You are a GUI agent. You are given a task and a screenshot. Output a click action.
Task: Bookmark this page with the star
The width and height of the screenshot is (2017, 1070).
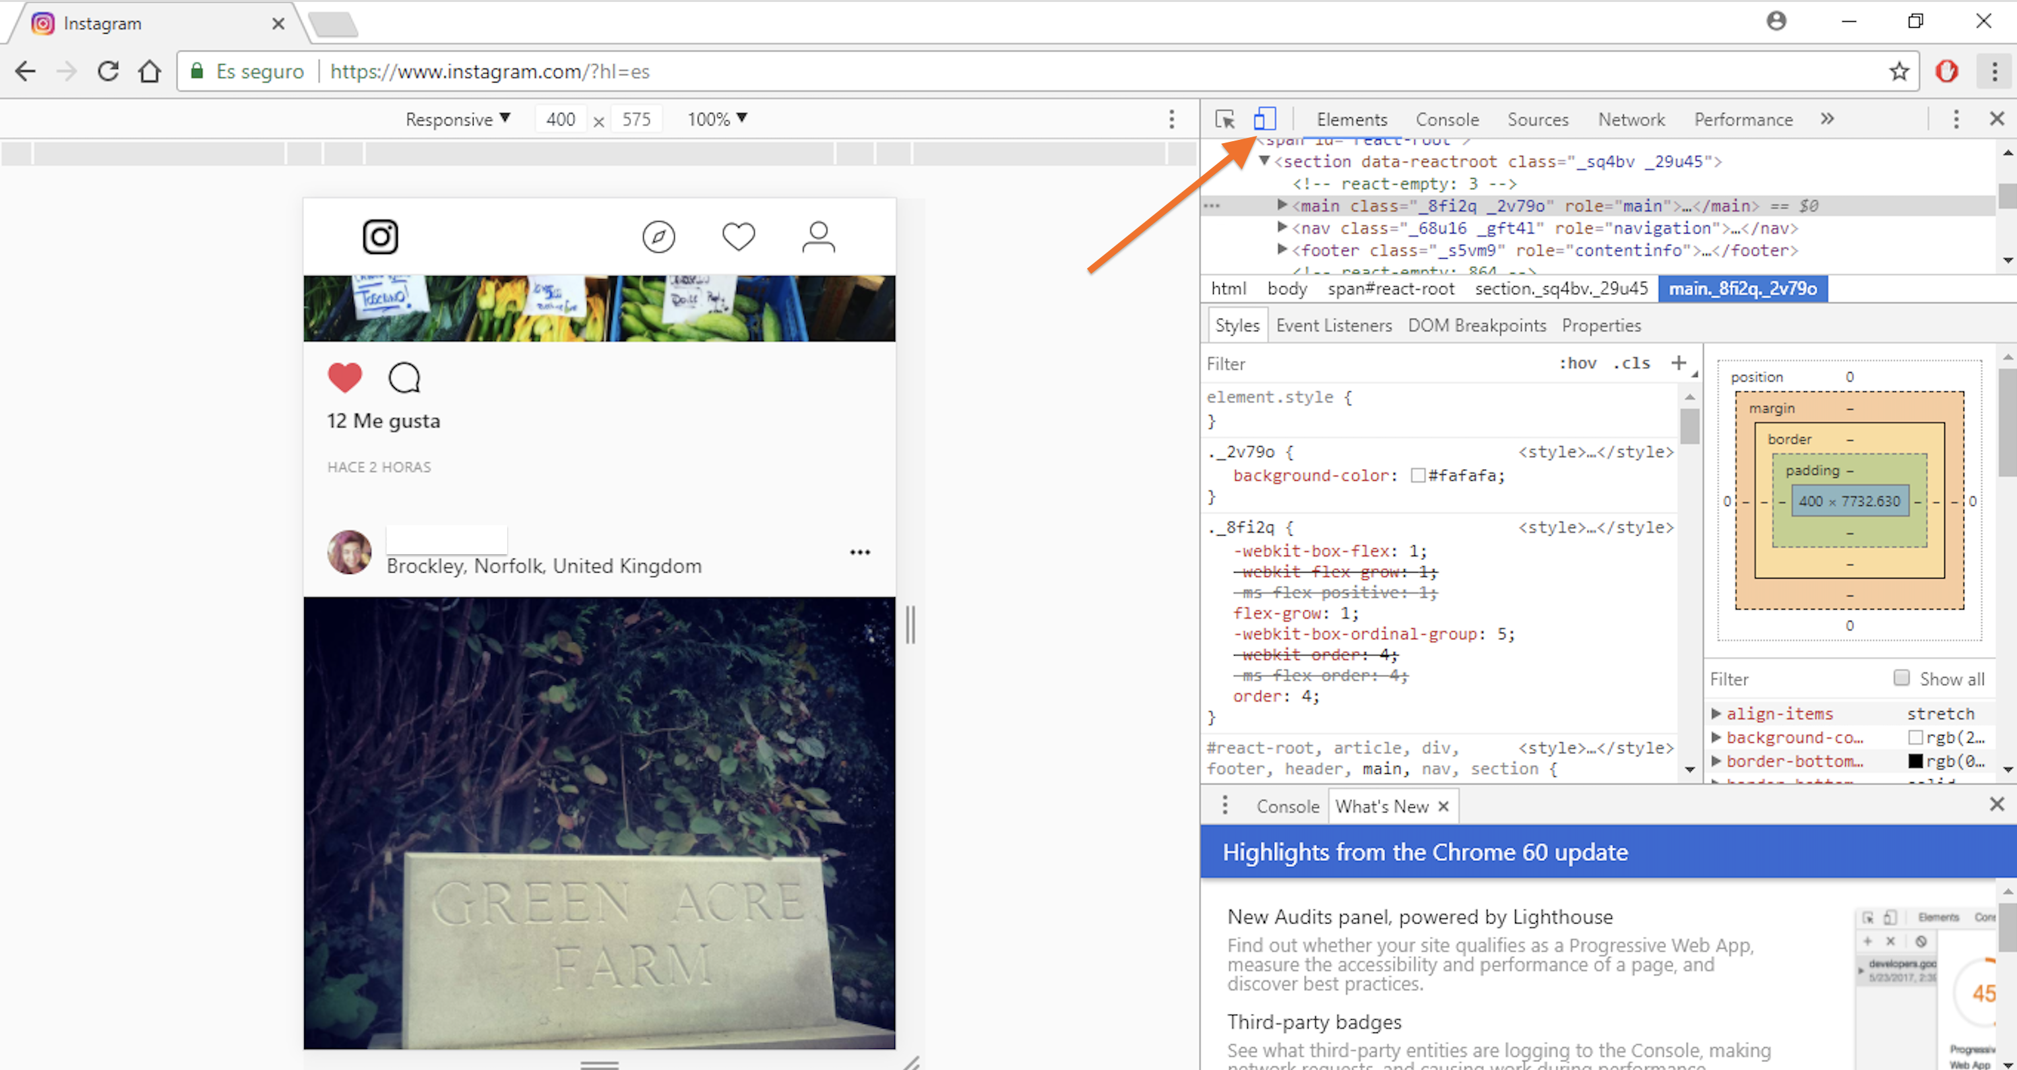pyautogui.click(x=1899, y=71)
